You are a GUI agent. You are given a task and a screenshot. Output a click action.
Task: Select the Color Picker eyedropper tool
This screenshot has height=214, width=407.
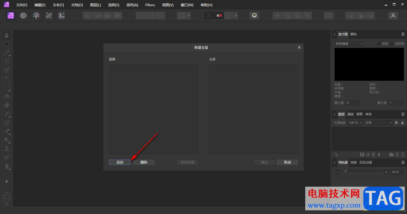(7, 53)
